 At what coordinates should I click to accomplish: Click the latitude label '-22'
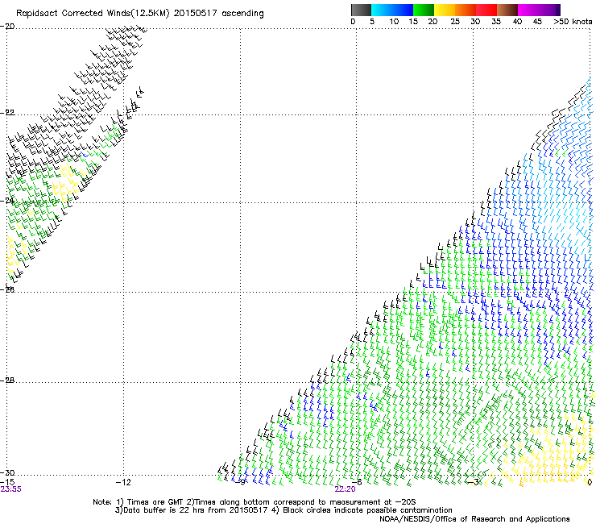click(8, 113)
